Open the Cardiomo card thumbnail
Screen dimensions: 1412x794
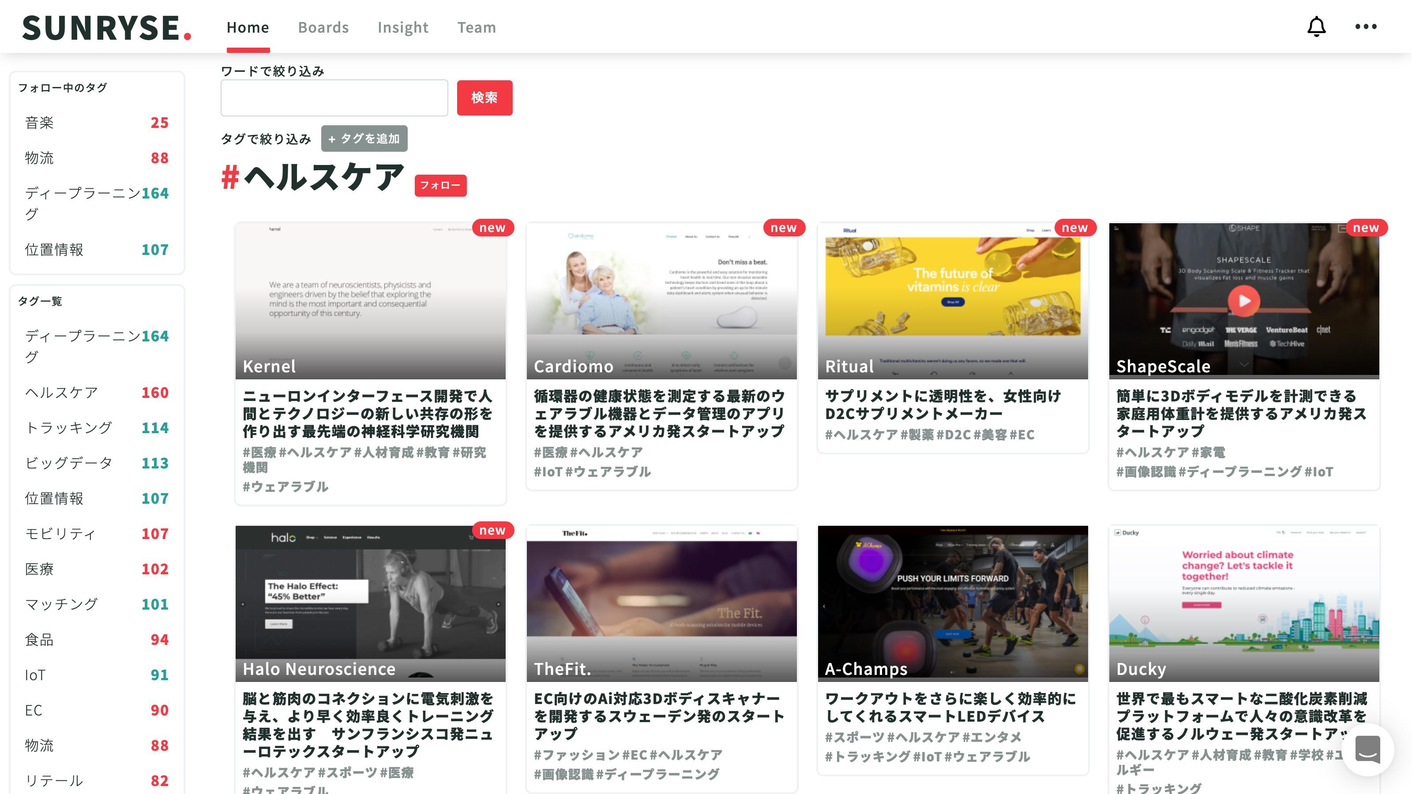click(661, 301)
